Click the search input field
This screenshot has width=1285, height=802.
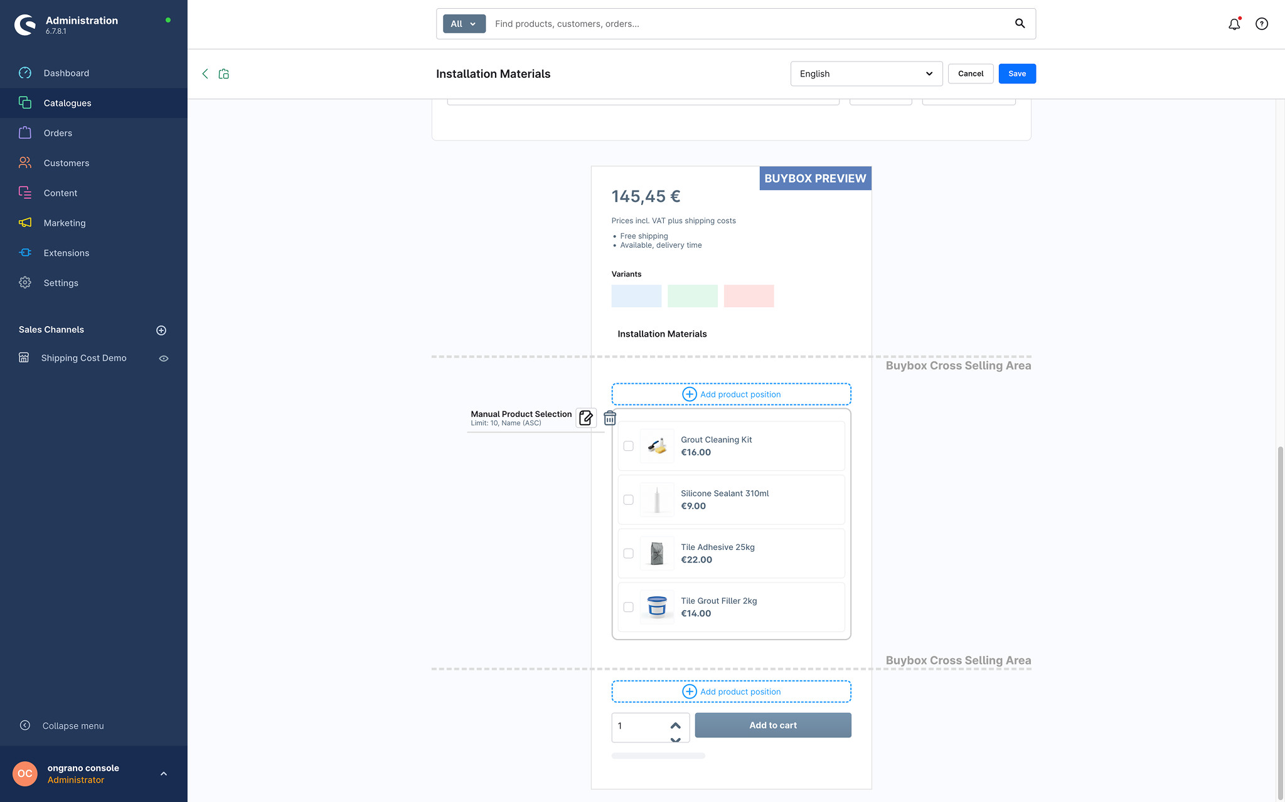750,24
